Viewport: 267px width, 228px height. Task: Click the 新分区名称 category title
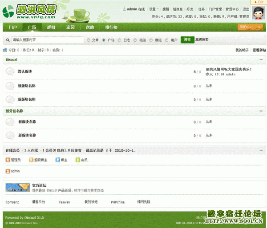(15, 111)
